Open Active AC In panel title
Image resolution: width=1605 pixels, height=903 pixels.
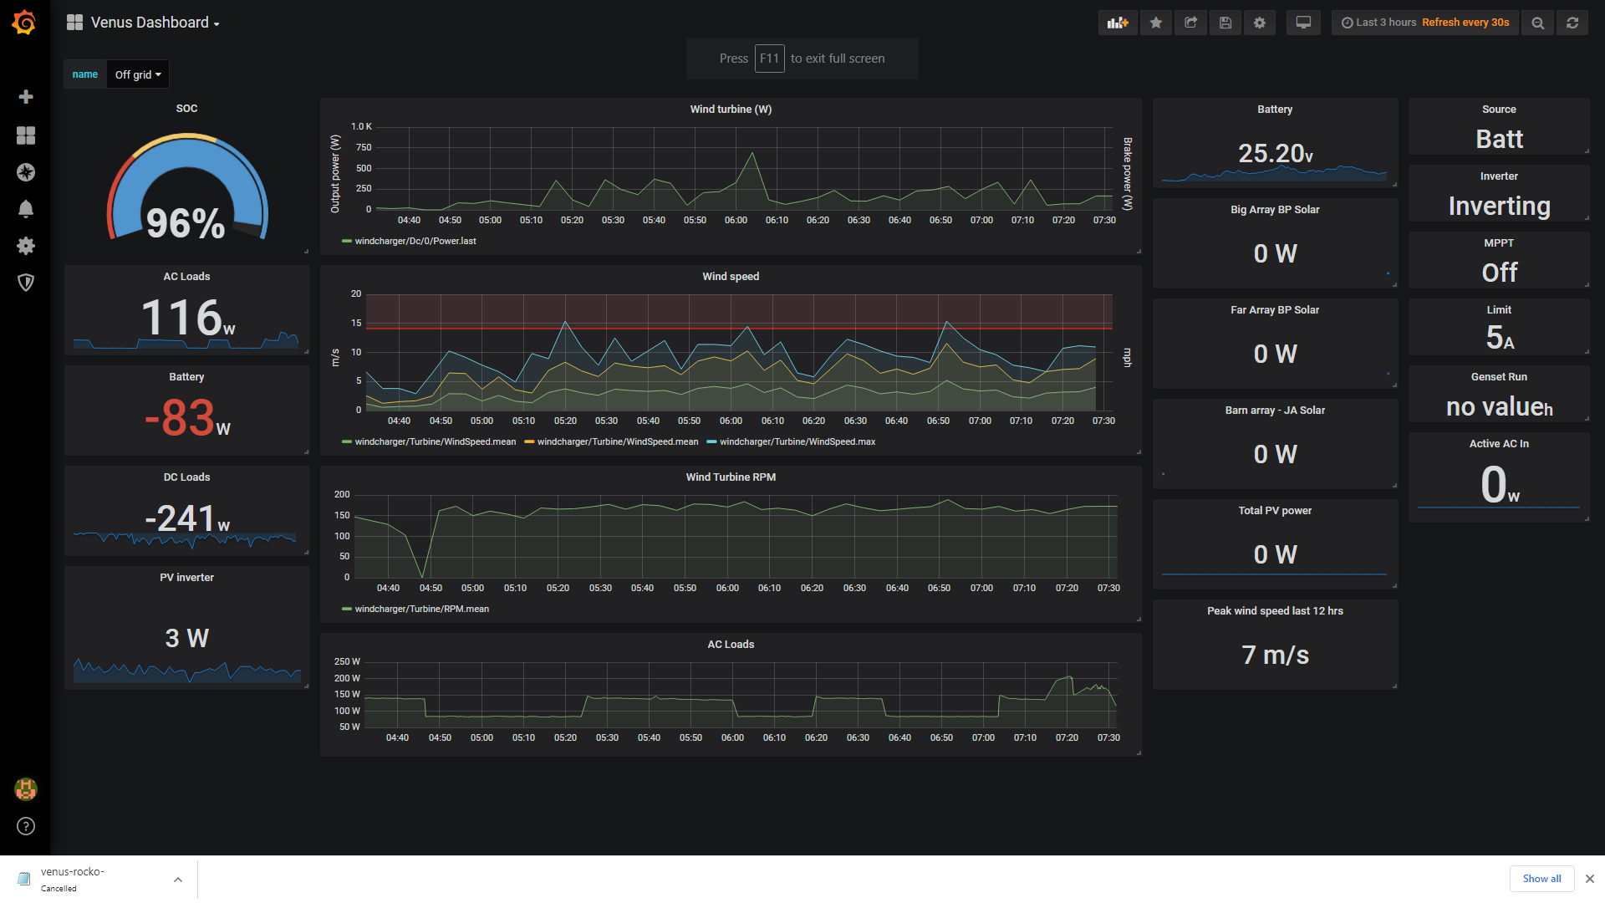click(1499, 444)
